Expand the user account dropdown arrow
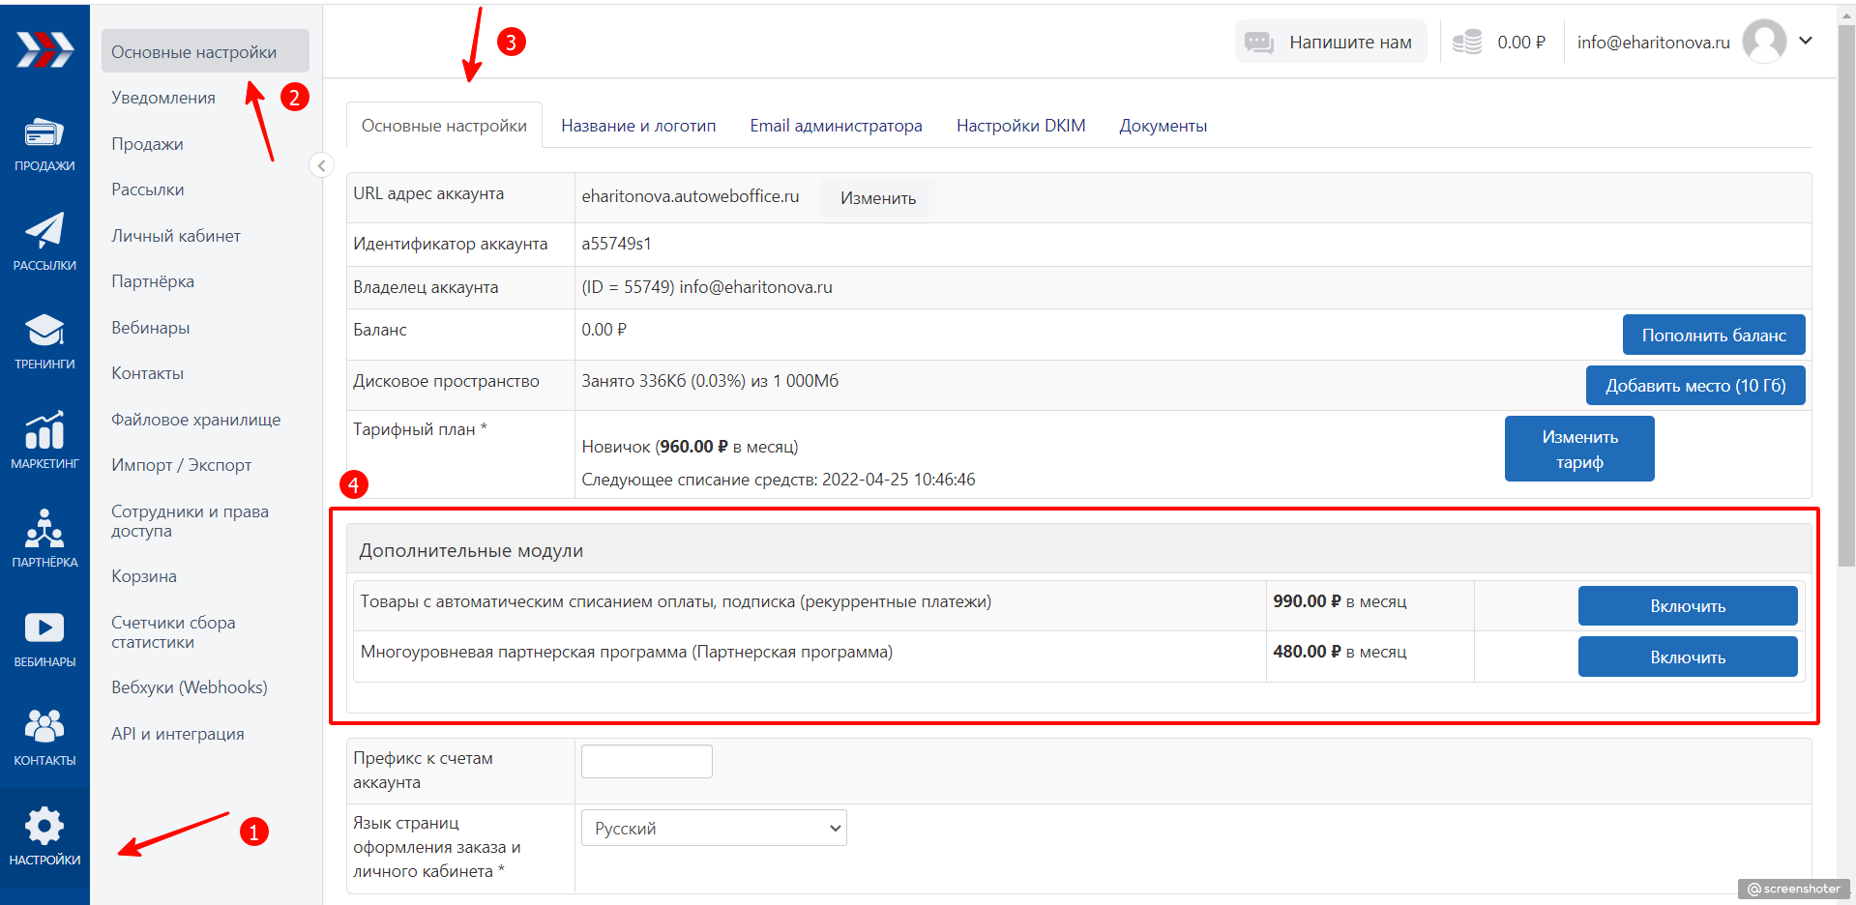This screenshot has height=905, width=1856. tap(1805, 41)
